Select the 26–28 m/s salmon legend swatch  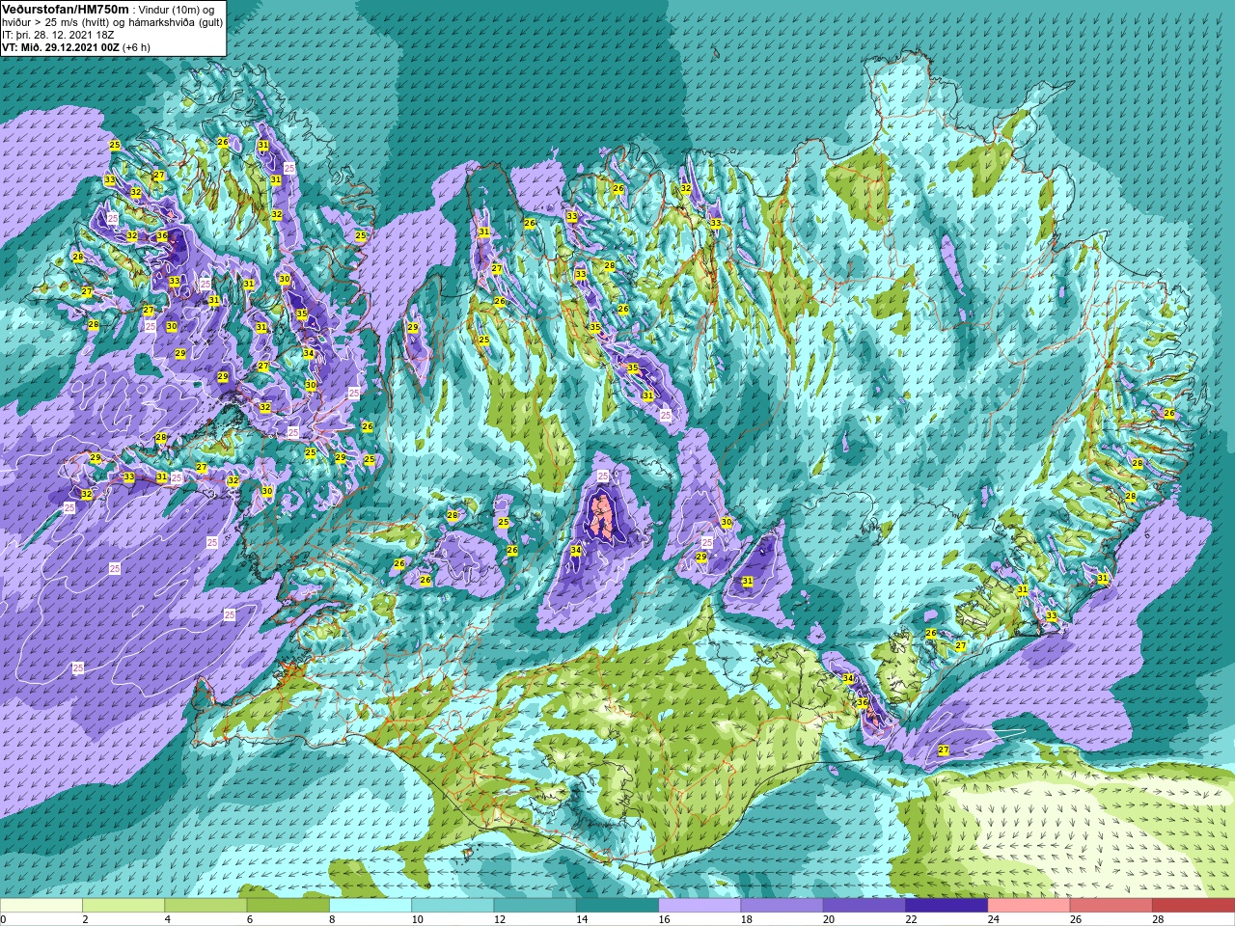(1111, 906)
